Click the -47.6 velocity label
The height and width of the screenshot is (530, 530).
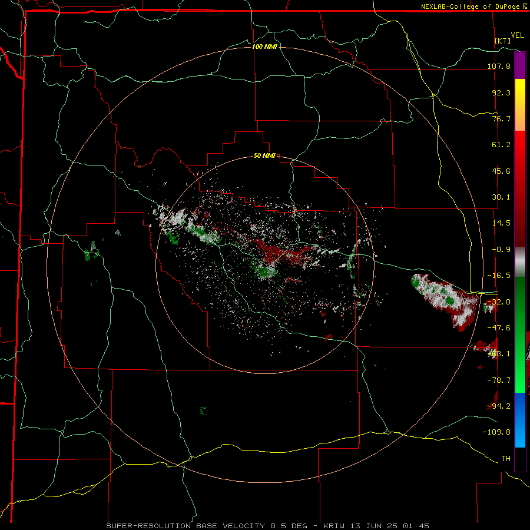pyautogui.click(x=499, y=327)
